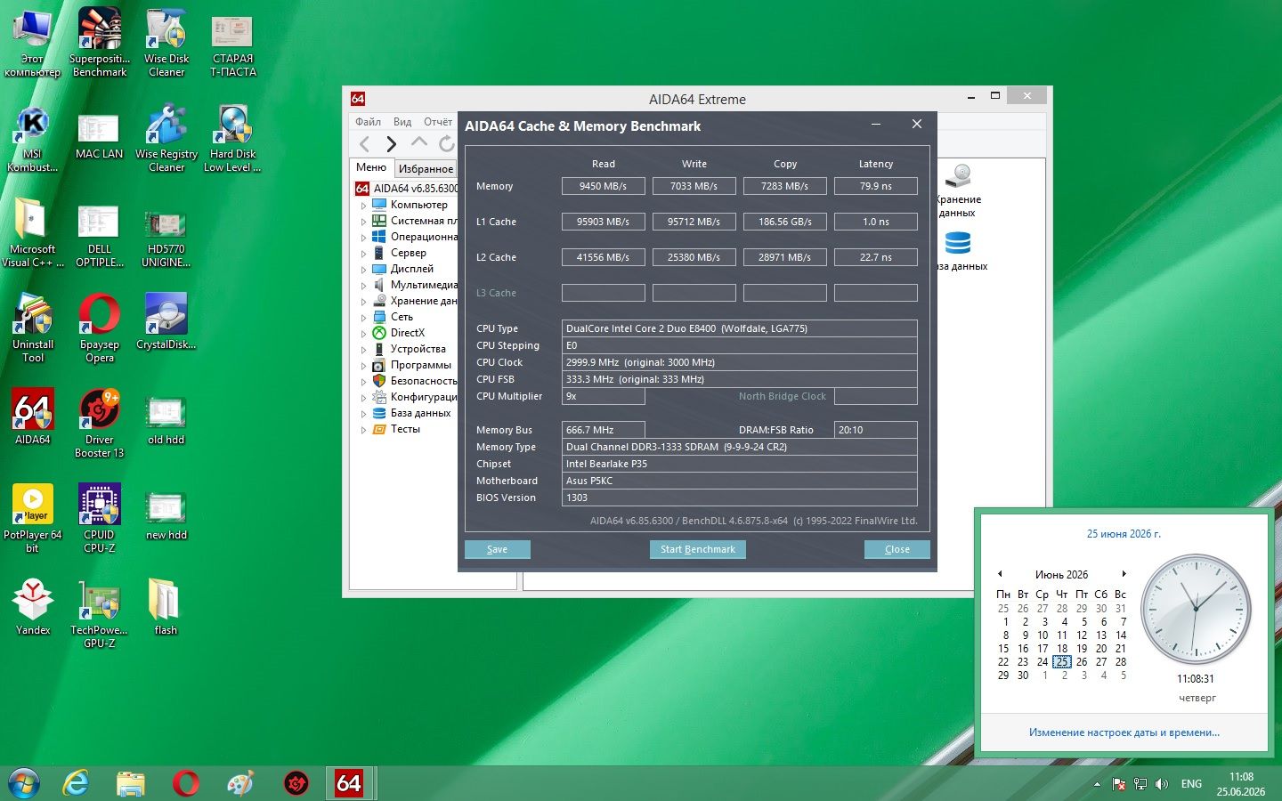Click the L2 Cache Latency value 22.7 ns
The width and height of the screenshot is (1282, 801).
pyautogui.click(x=876, y=257)
